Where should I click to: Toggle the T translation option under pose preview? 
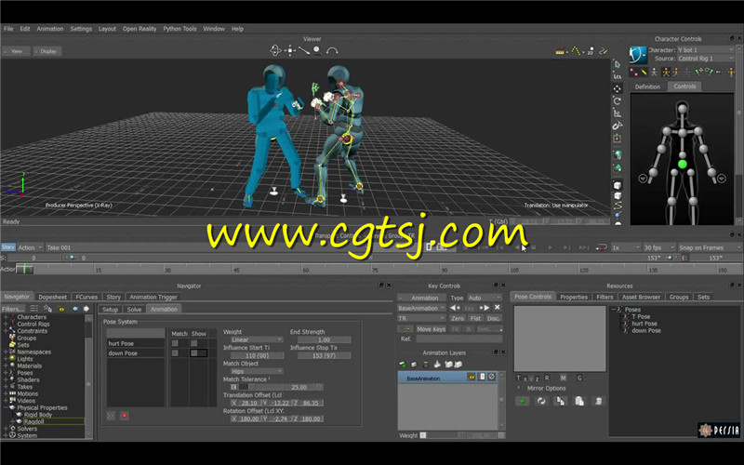pos(519,379)
